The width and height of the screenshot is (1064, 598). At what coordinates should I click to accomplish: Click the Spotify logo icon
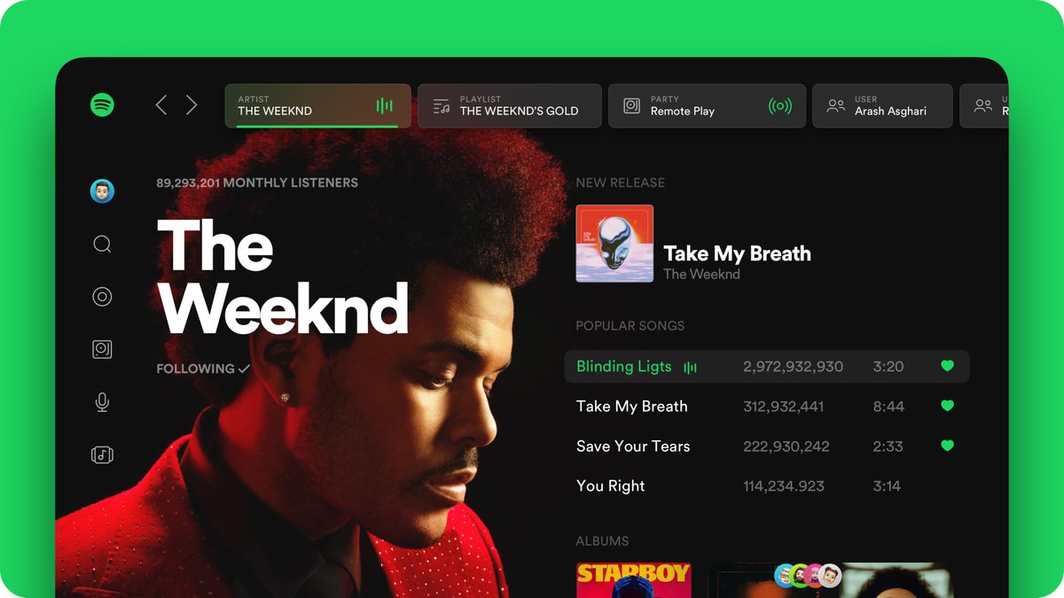[102, 105]
